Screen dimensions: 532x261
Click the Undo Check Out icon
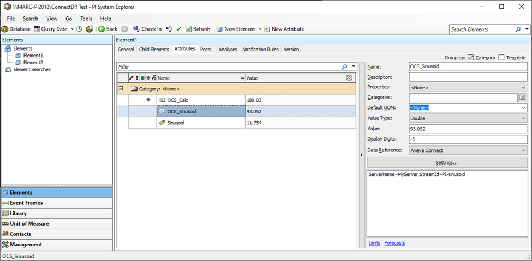pos(169,29)
